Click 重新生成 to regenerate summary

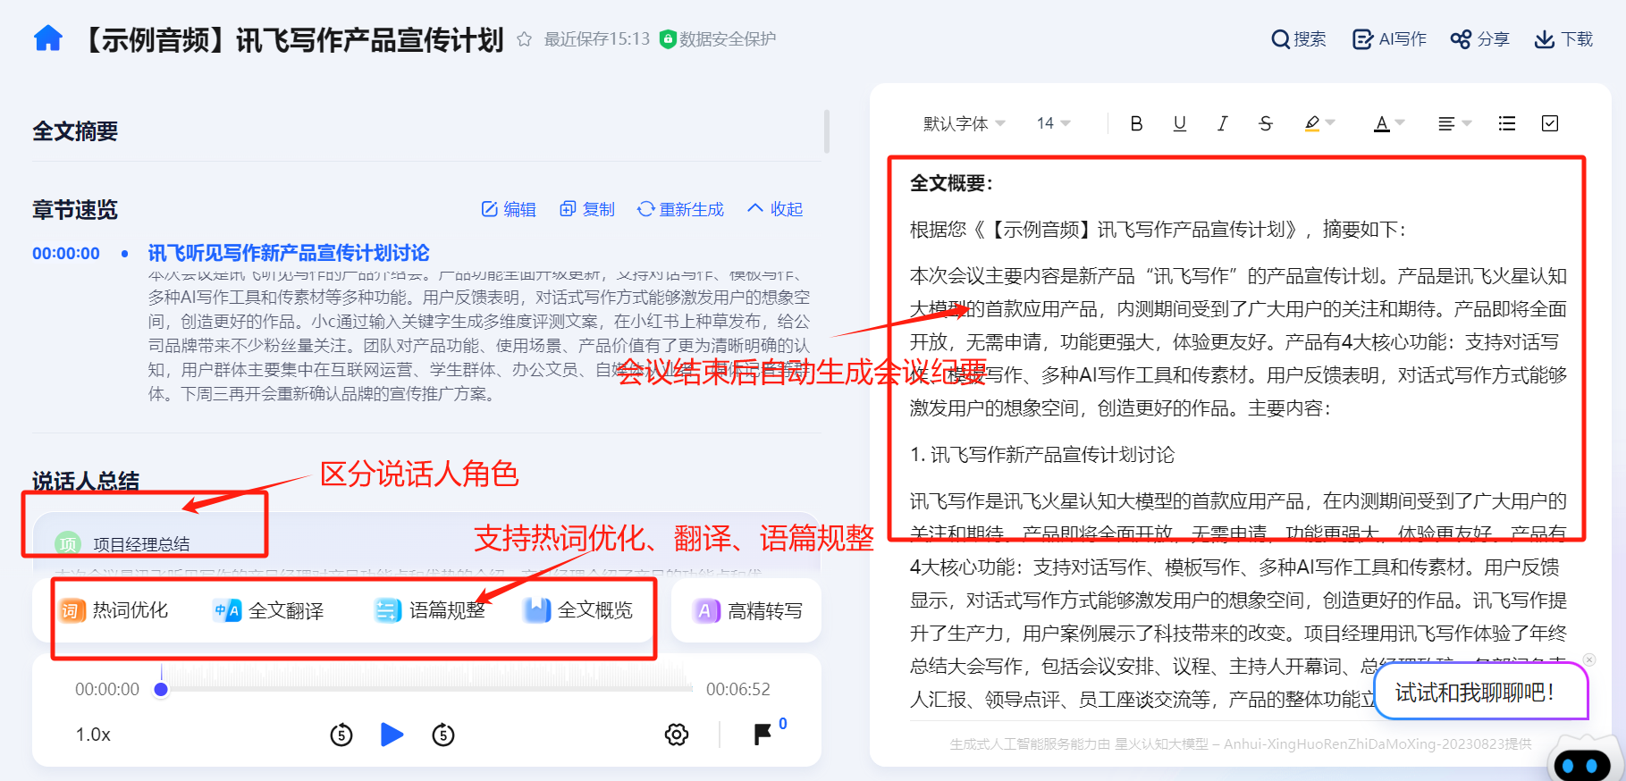click(680, 209)
